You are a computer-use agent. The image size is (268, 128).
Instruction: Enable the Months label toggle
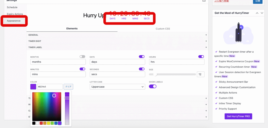coord(82,56)
